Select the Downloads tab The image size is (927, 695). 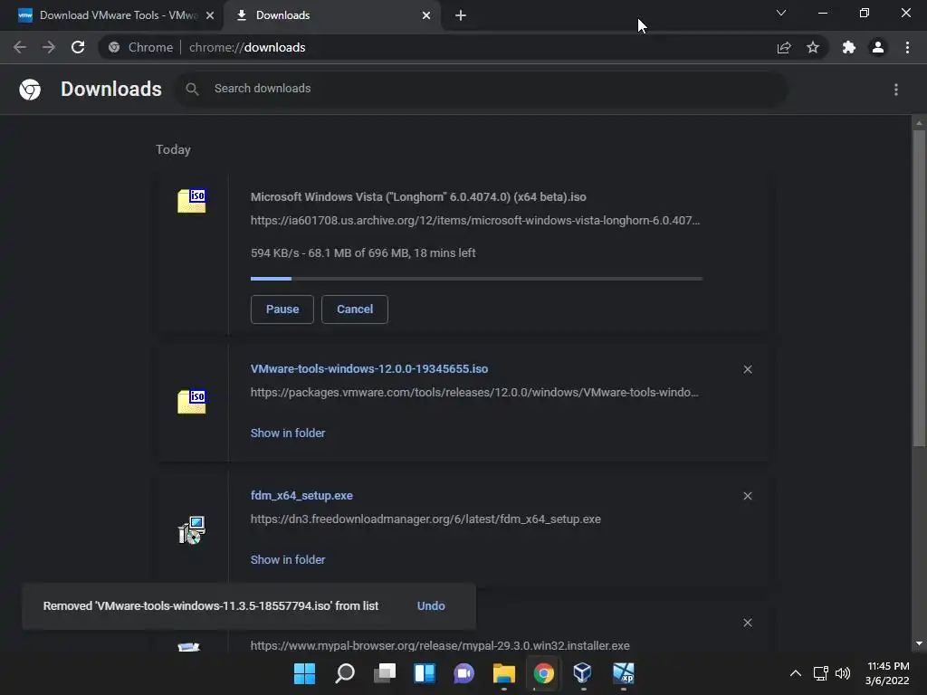[x=331, y=15]
